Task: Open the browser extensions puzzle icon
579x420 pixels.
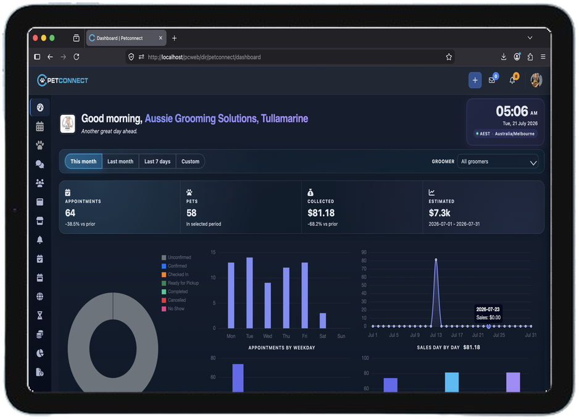Action: 530,57
